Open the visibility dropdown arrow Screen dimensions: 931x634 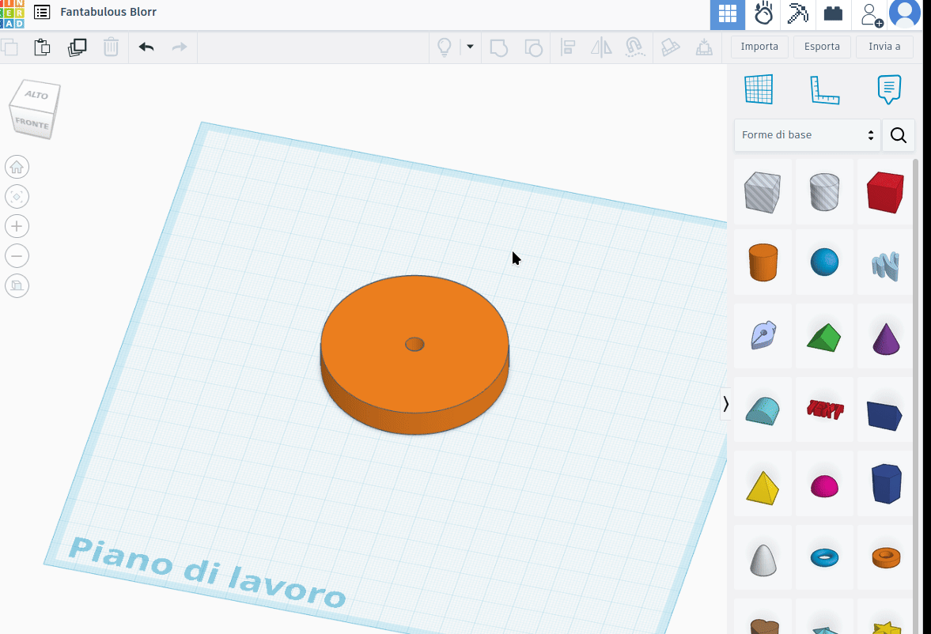click(x=470, y=47)
